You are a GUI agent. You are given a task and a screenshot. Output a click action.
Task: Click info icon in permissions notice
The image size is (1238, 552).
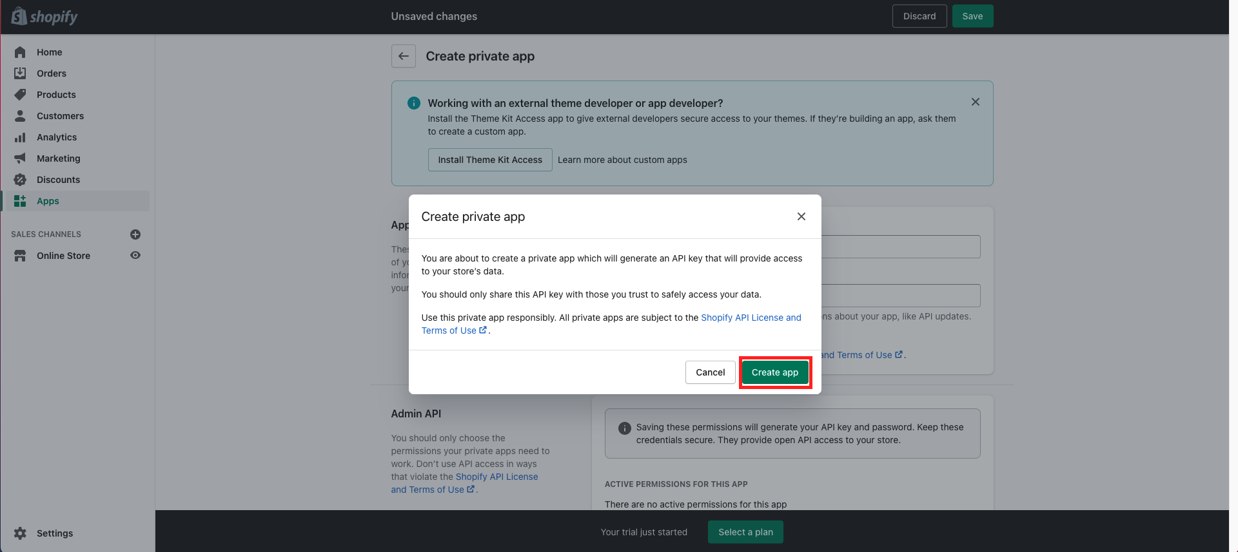(x=625, y=428)
